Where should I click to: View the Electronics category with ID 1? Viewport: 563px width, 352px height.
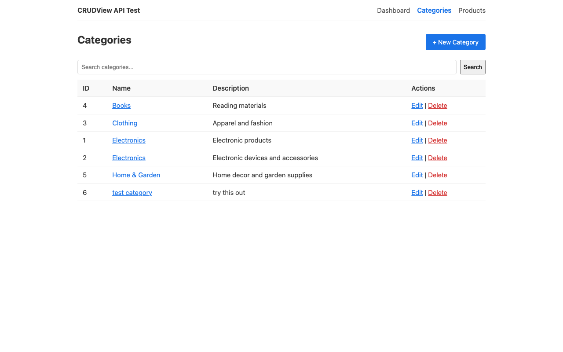click(128, 140)
